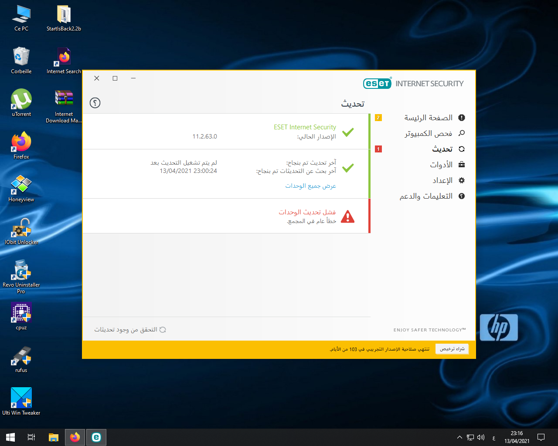Click the فشل تحديث الوحدات error title
The image size is (558, 446).
click(x=307, y=212)
